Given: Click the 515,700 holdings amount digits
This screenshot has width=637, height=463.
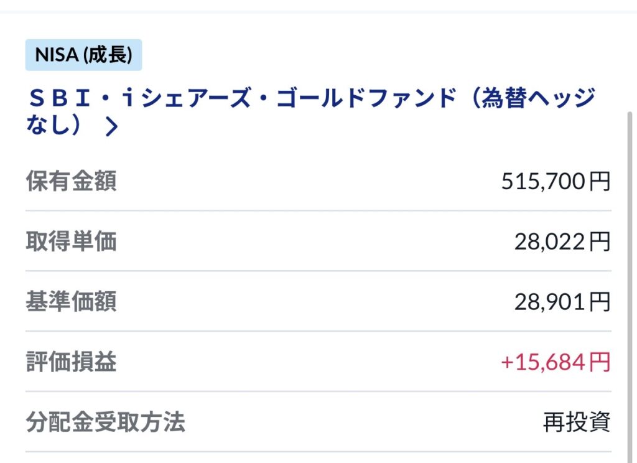Looking at the screenshot, I should pos(543,181).
